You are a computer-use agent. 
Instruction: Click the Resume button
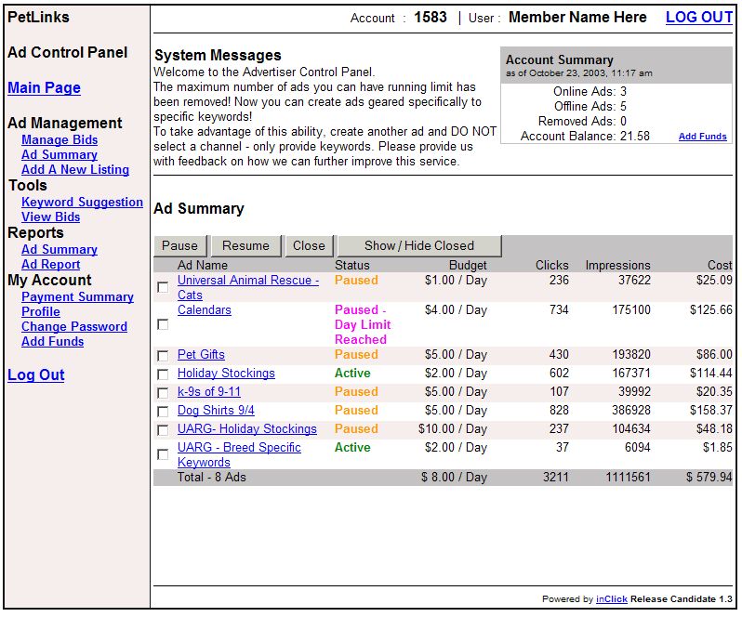pyautogui.click(x=245, y=245)
